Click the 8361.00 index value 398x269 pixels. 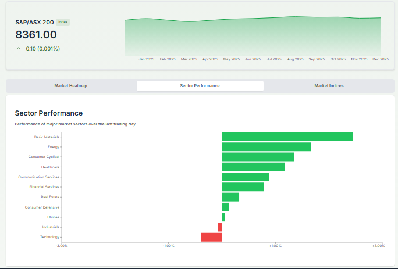click(36, 35)
